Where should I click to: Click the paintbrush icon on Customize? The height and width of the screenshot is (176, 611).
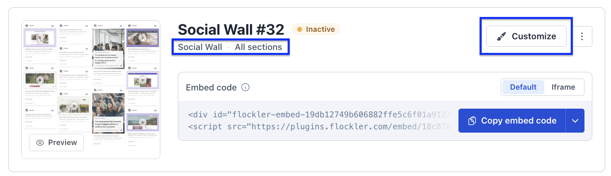(502, 36)
